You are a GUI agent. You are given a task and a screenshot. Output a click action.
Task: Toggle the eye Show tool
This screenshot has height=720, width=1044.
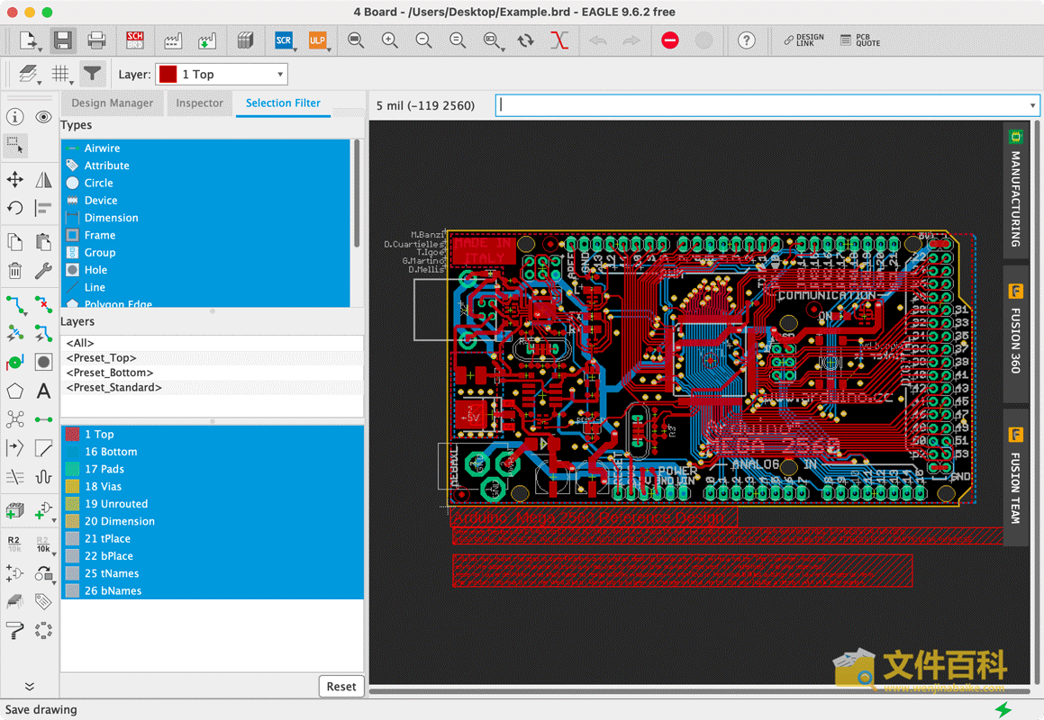43,117
